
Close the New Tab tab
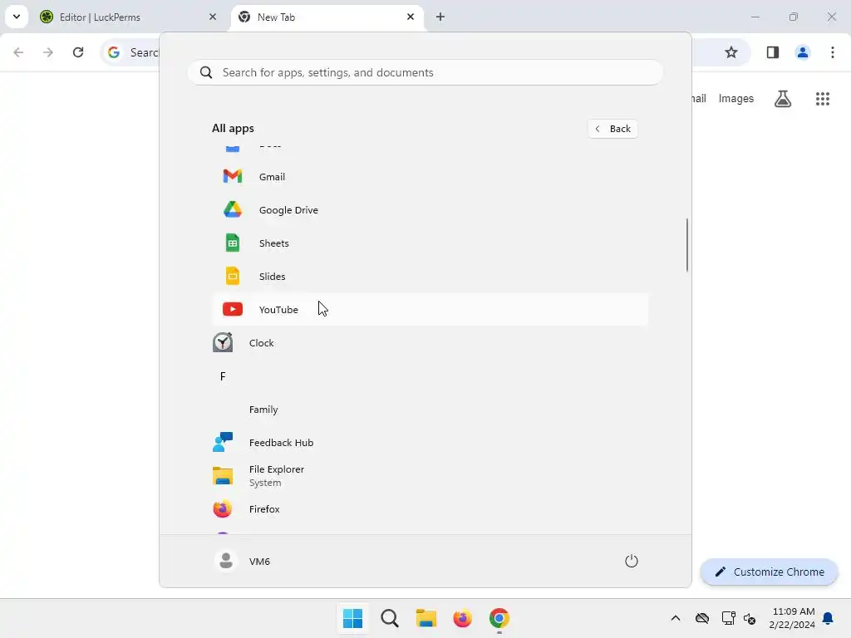411,17
